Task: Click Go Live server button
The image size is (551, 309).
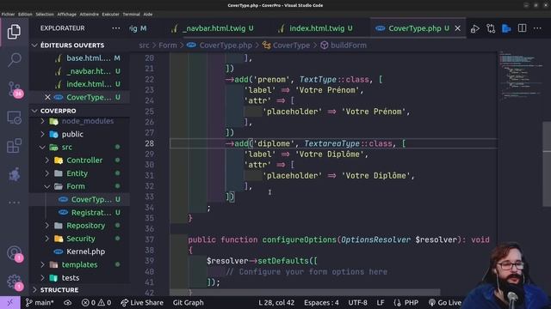Action: 445,302
